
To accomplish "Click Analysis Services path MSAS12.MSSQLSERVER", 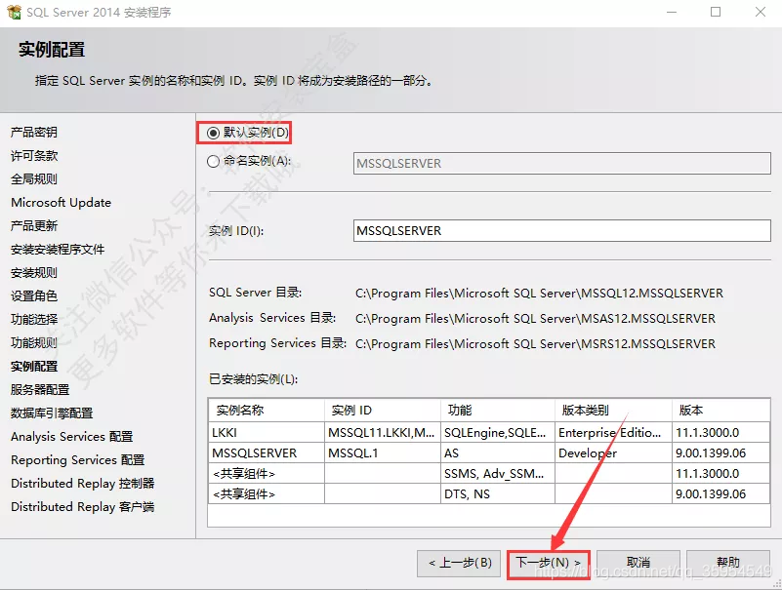I will point(535,319).
